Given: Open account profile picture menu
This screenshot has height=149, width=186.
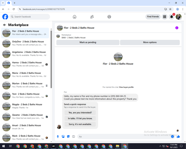Looking at the screenshot, I should (179, 17).
